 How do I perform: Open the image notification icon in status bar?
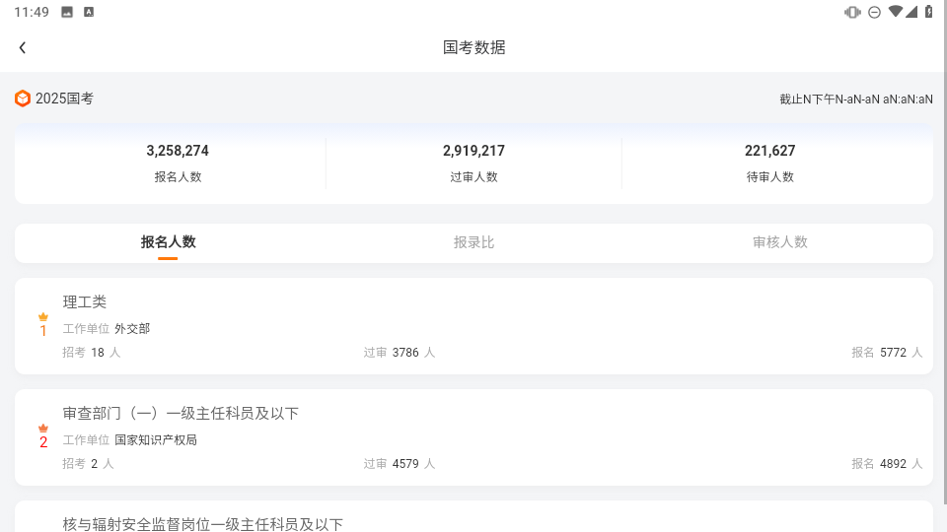[x=67, y=12]
